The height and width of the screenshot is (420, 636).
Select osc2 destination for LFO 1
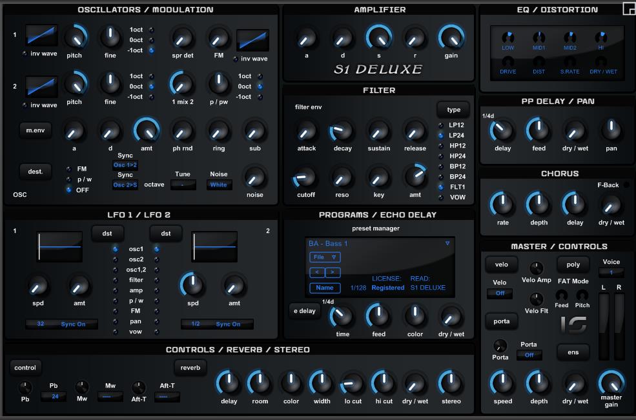tap(115, 259)
